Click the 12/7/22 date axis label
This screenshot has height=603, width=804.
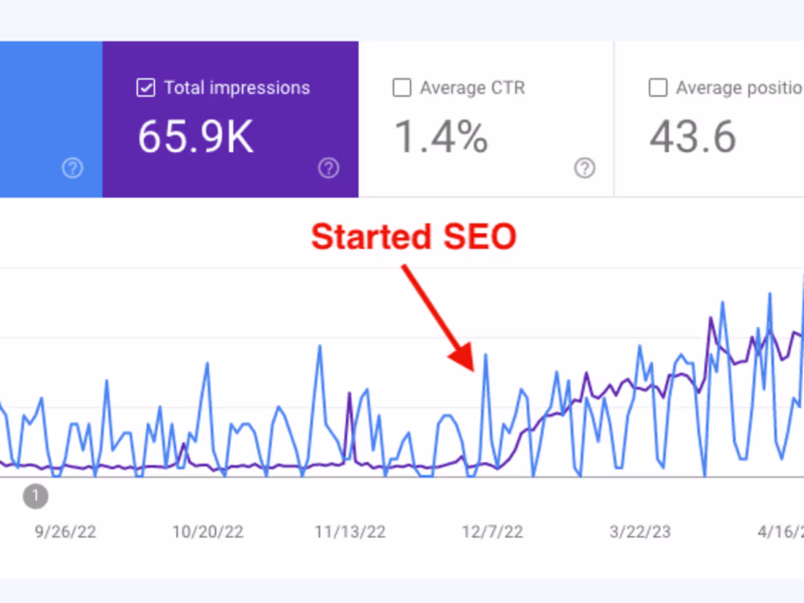492,531
